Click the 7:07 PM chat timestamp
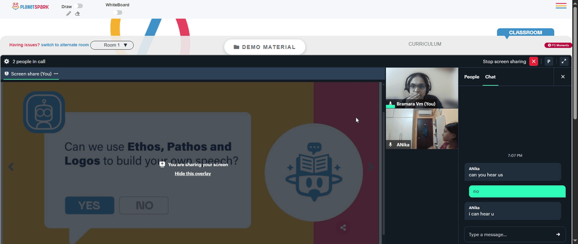 point(515,156)
